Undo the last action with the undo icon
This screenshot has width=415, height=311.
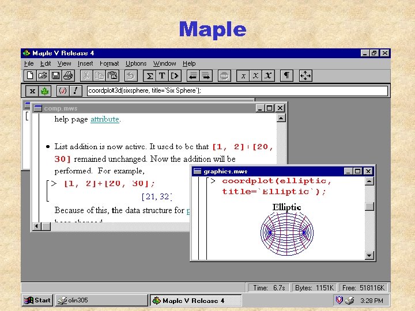(131, 75)
